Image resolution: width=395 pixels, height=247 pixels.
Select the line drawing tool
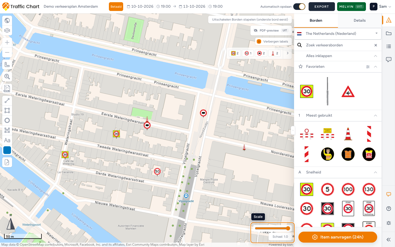point(7,101)
